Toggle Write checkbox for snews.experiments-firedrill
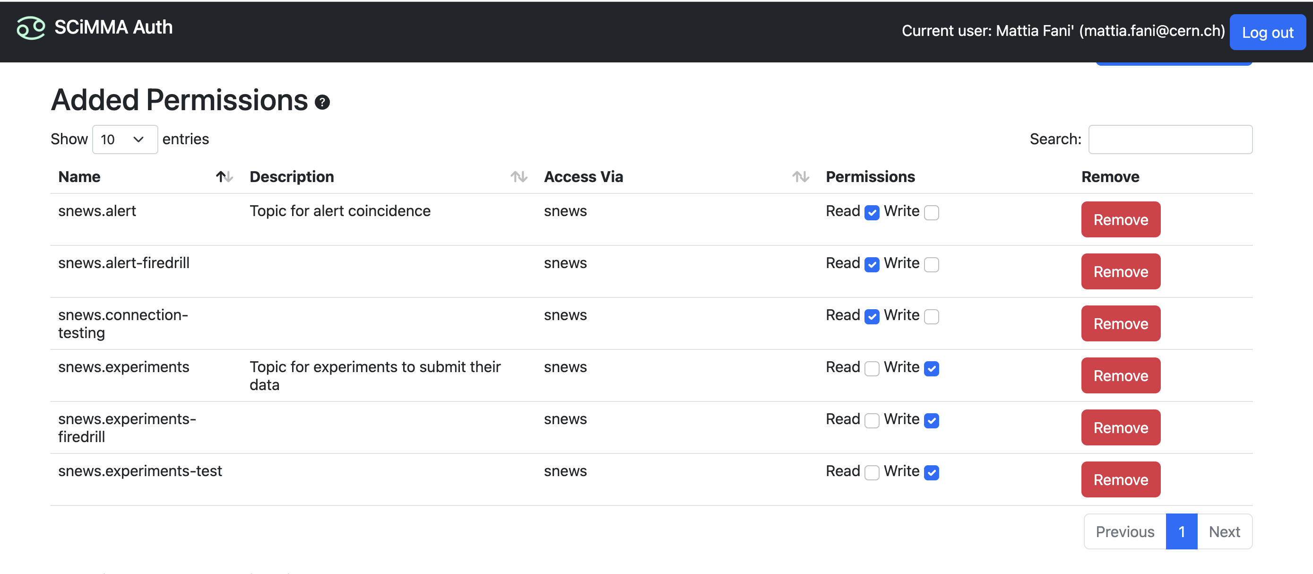 931,420
